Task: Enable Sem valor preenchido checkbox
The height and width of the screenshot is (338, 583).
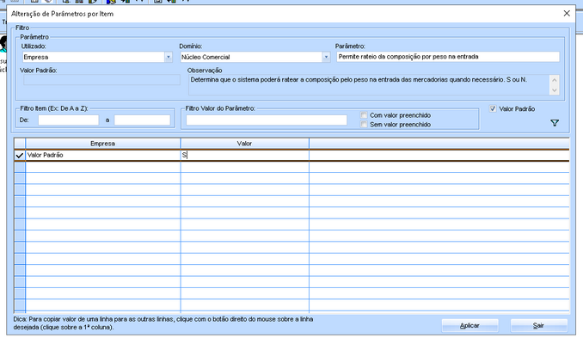Action: [x=364, y=124]
